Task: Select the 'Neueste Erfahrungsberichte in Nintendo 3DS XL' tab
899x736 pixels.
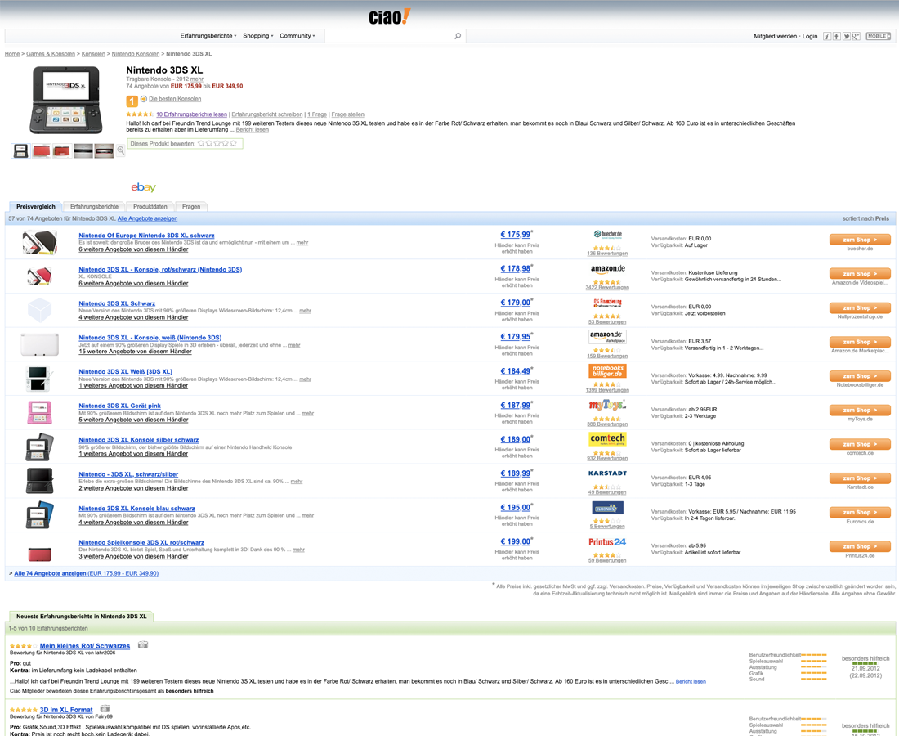Action: [x=82, y=617]
